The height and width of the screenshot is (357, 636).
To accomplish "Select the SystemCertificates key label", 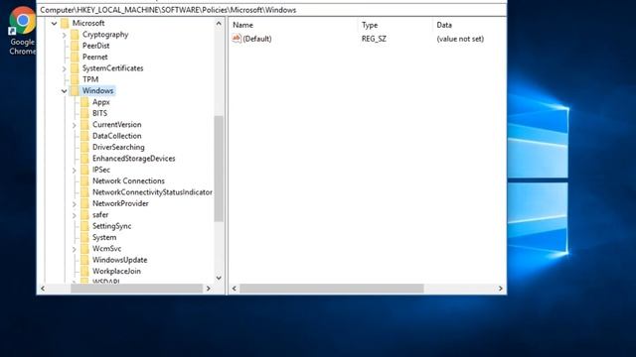I will [x=112, y=68].
